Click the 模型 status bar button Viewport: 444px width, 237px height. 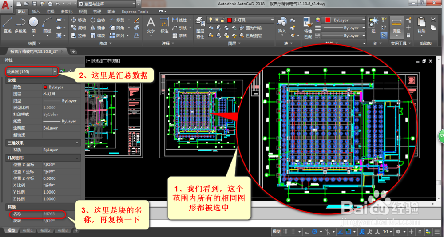[276, 231]
